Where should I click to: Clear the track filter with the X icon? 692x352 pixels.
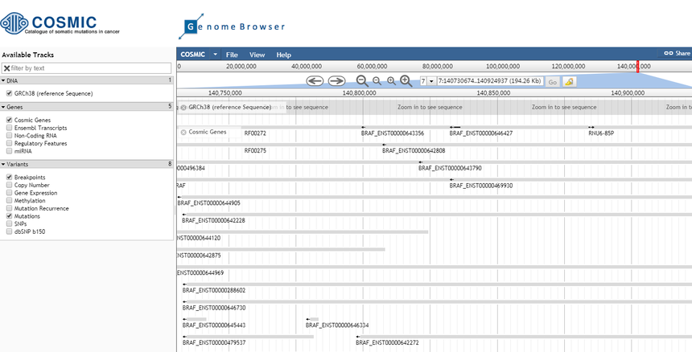click(x=6, y=68)
